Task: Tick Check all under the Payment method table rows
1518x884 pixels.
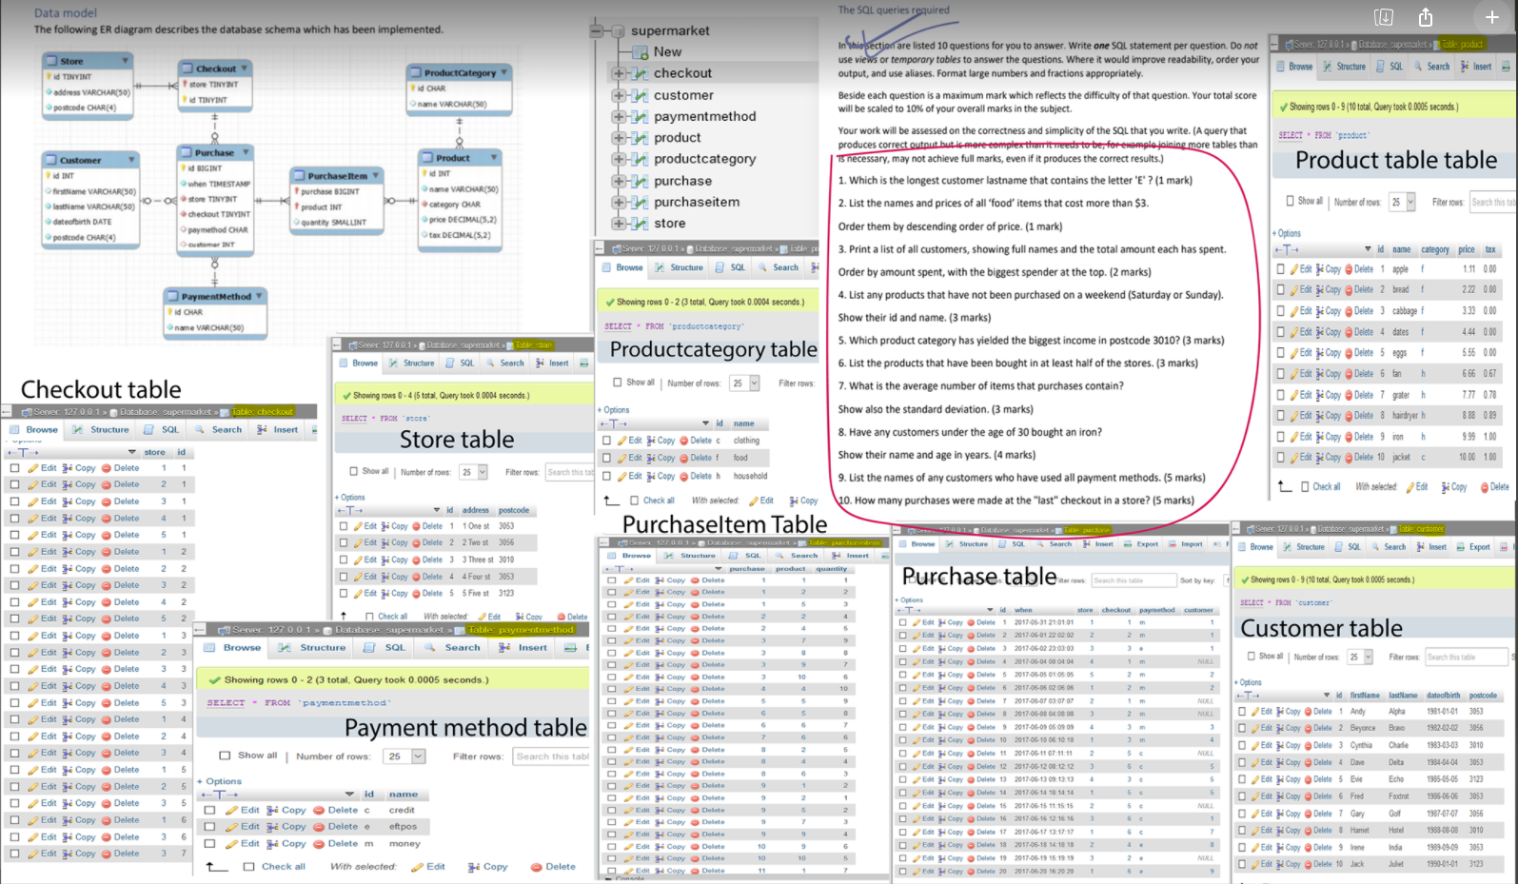Action: (x=248, y=867)
